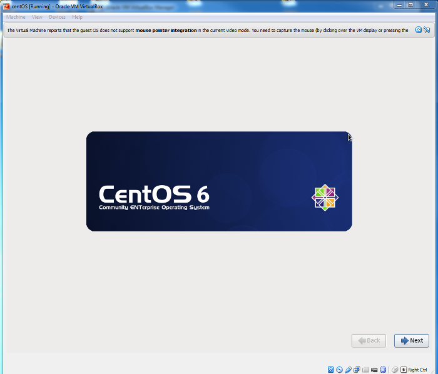Click the network adapters status icon
This screenshot has width=438, height=374.
coord(357,370)
